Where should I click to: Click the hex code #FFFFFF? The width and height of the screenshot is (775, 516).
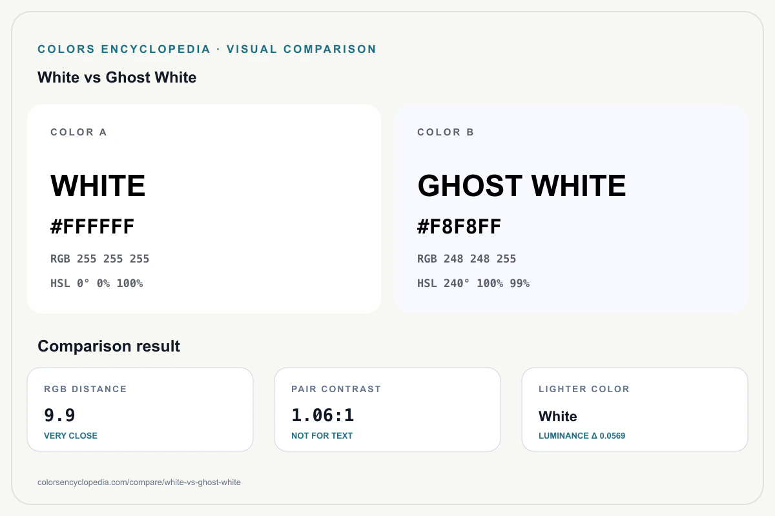pos(92,227)
